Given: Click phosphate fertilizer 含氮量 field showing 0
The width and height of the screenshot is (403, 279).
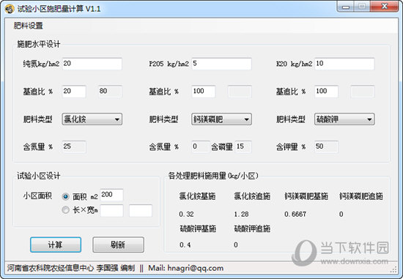Looking at the screenshot, I should (201, 146).
